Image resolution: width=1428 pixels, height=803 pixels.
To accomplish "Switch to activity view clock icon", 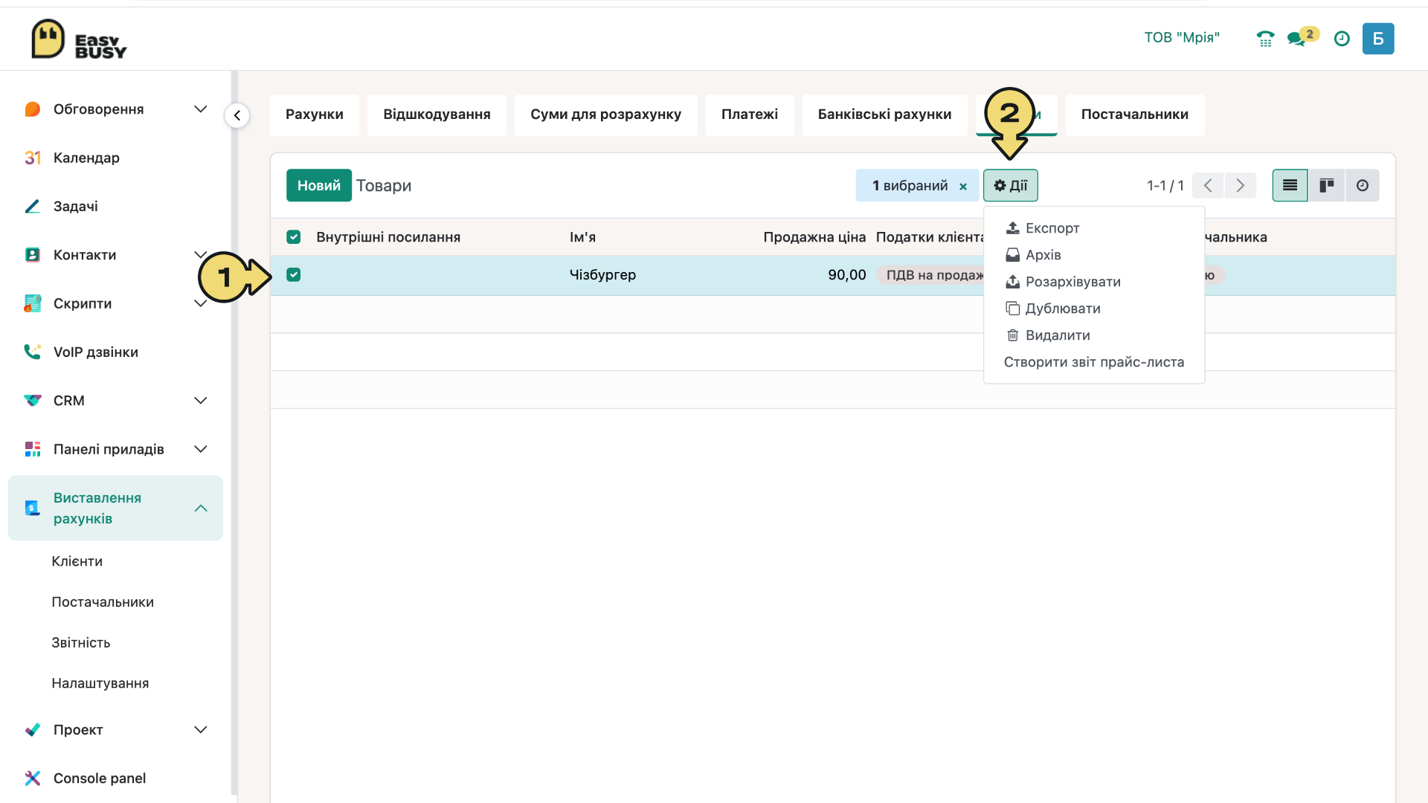I will click(1362, 185).
